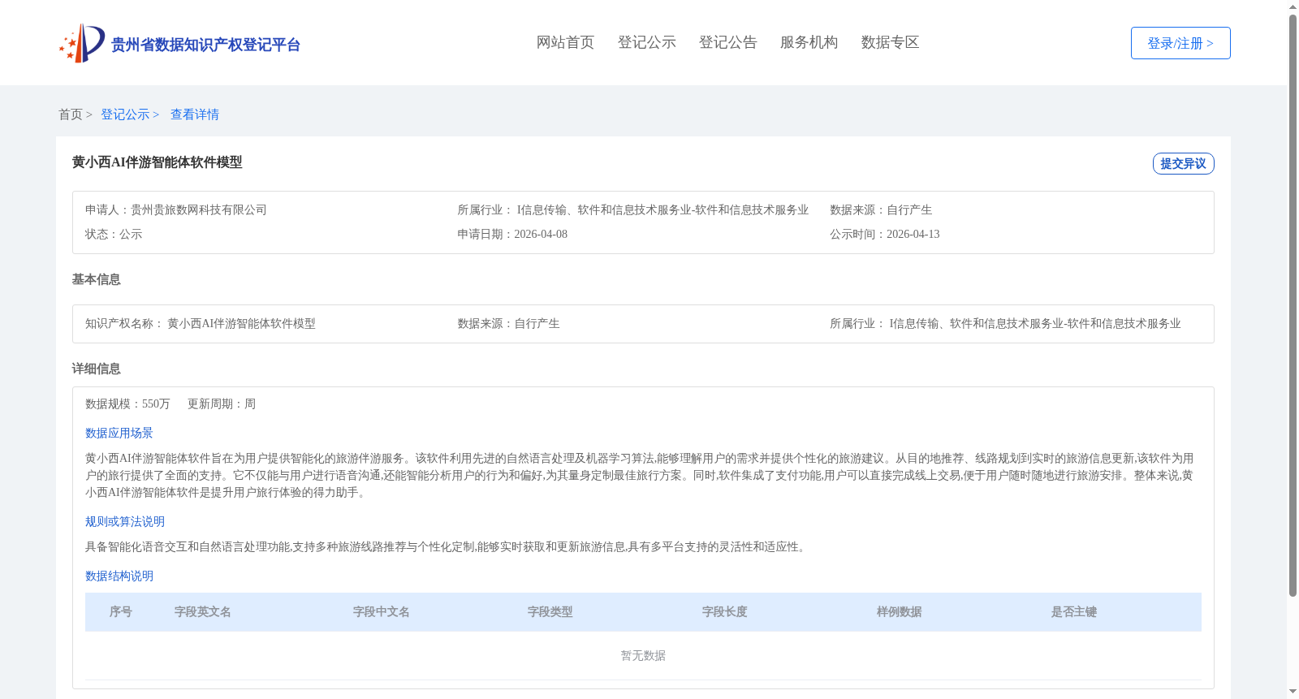Open 网站首页 in the top navigation

pyautogui.click(x=565, y=42)
